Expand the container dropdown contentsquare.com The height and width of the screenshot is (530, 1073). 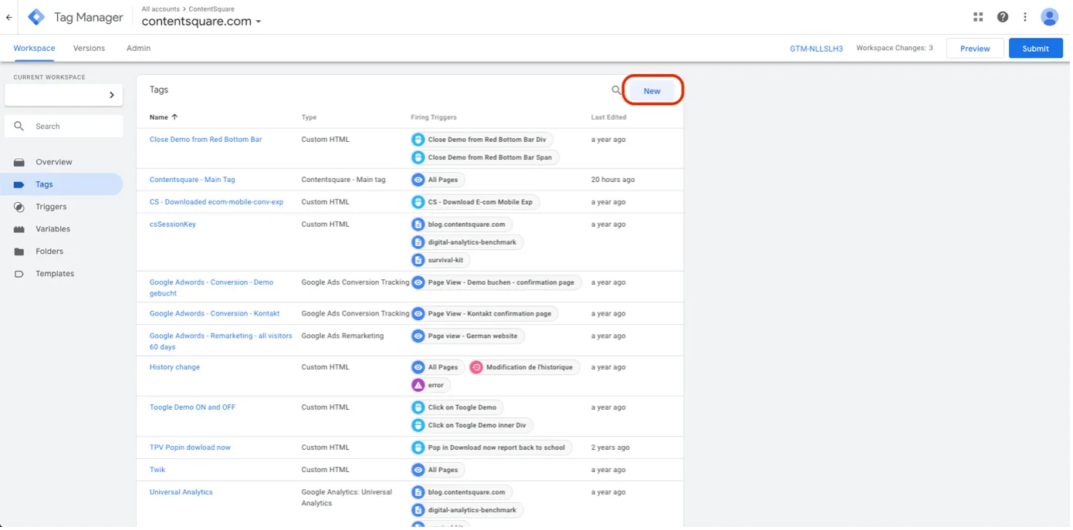point(259,22)
